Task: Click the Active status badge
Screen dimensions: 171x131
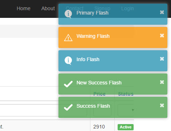Action: coord(126,127)
